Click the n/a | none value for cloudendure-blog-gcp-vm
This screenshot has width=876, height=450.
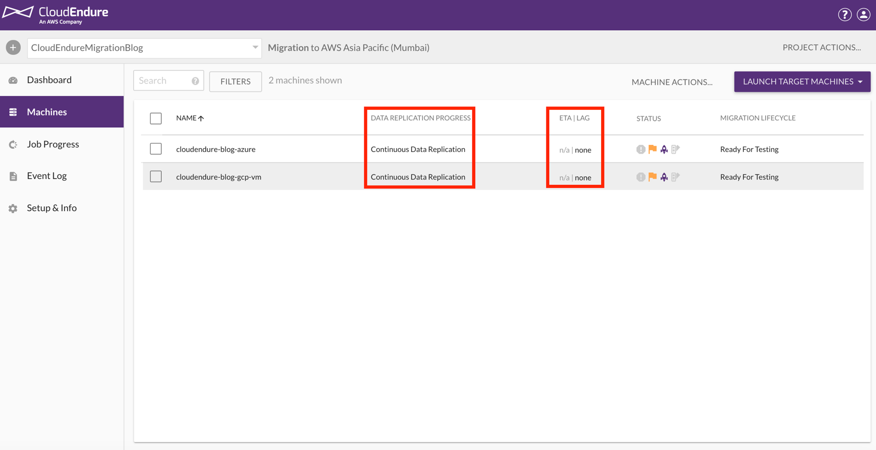tap(575, 177)
